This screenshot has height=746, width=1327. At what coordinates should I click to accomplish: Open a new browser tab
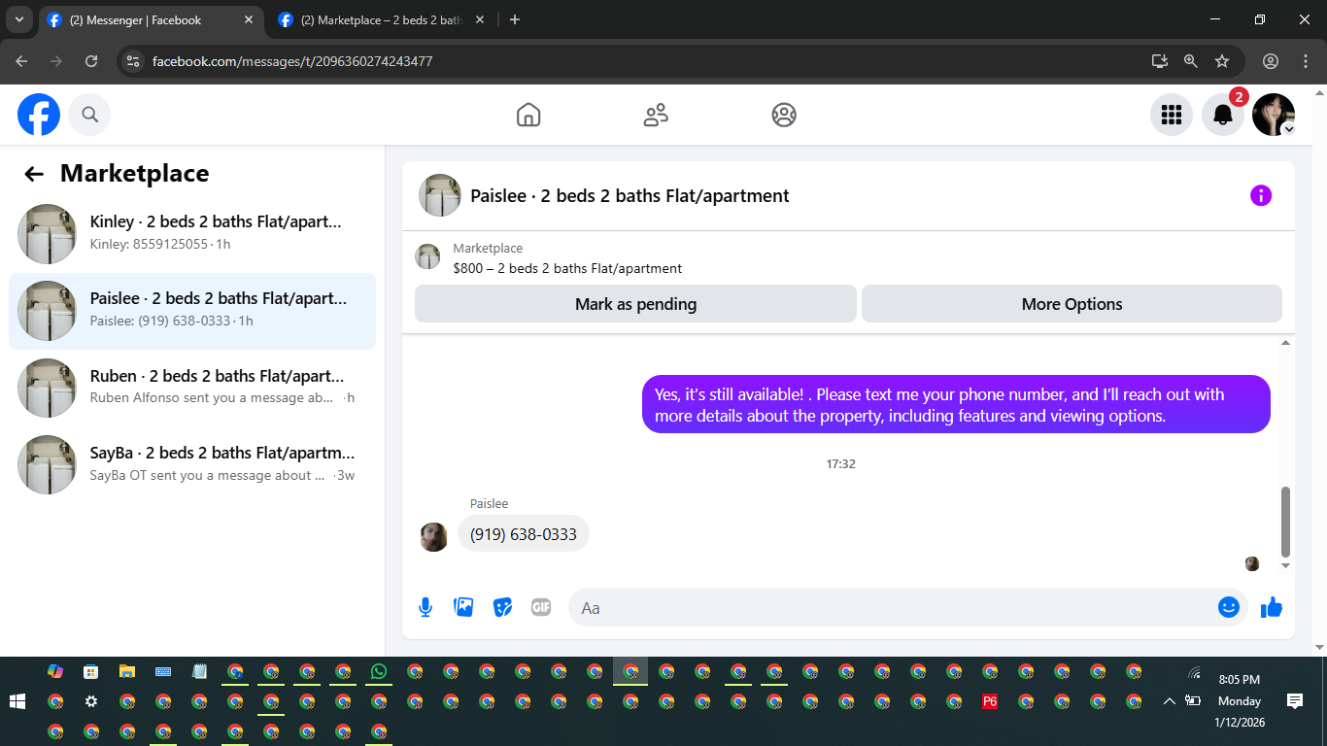pos(515,19)
